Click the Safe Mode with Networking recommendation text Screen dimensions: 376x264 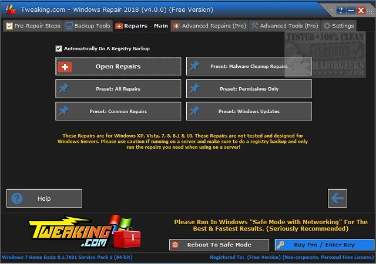271,225
